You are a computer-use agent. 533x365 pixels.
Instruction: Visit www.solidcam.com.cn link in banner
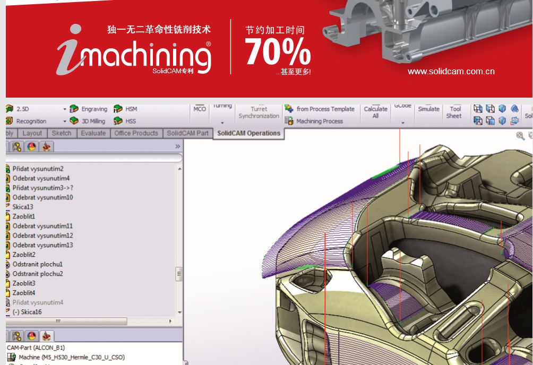tap(451, 72)
